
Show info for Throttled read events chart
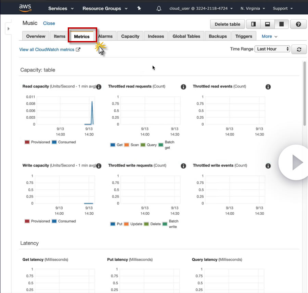pyautogui.click(x=268, y=87)
